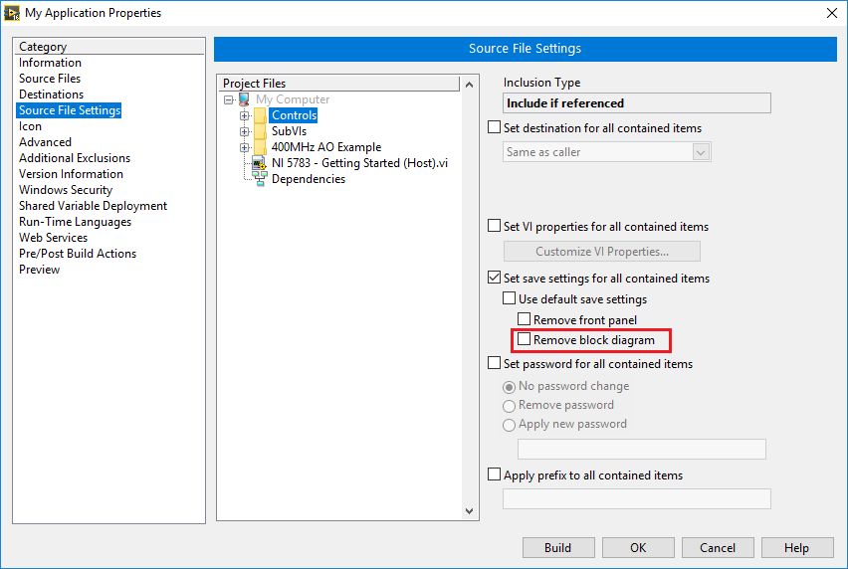848x569 pixels.
Task: Click the Dependencies icon in the tree
Action: [x=259, y=179]
